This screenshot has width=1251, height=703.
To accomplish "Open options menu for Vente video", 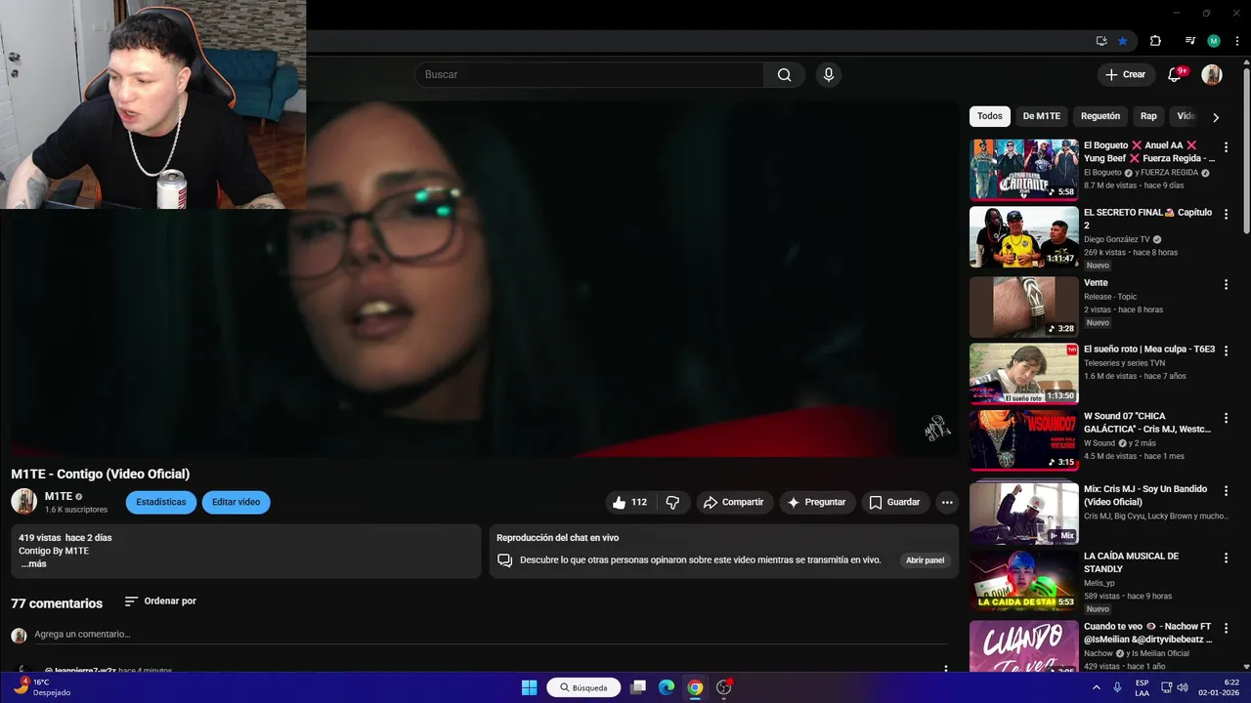I will click(x=1226, y=285).
